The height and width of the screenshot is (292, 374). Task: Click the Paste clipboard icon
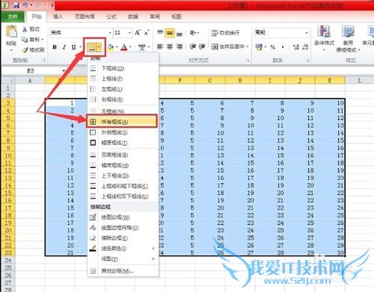tap(11, 32)
